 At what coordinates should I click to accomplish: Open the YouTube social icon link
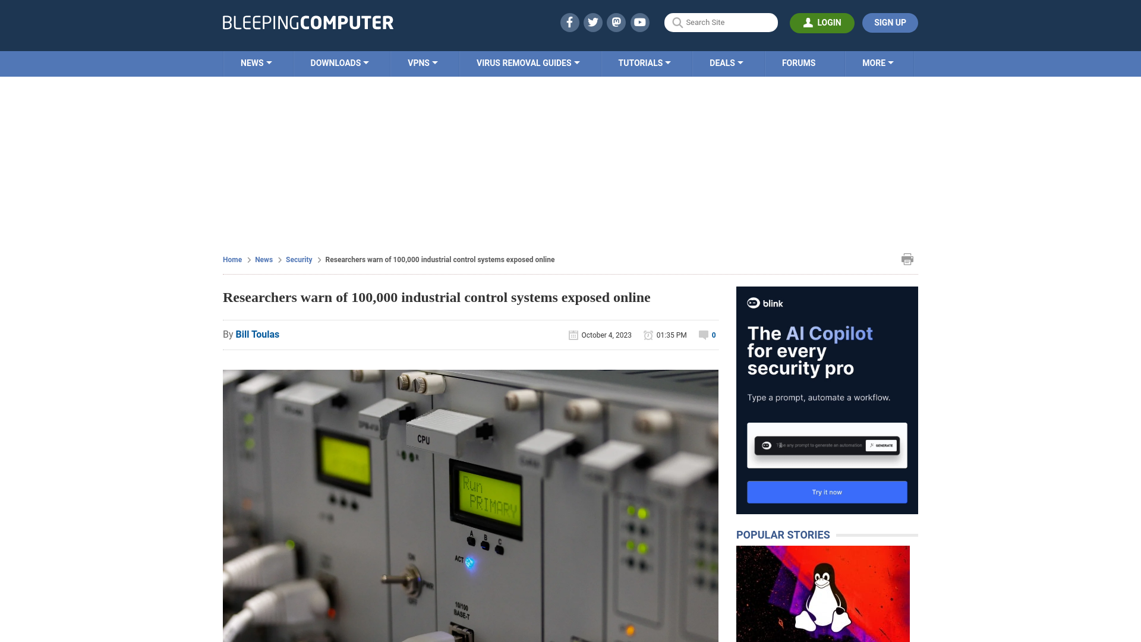(639, 22)
